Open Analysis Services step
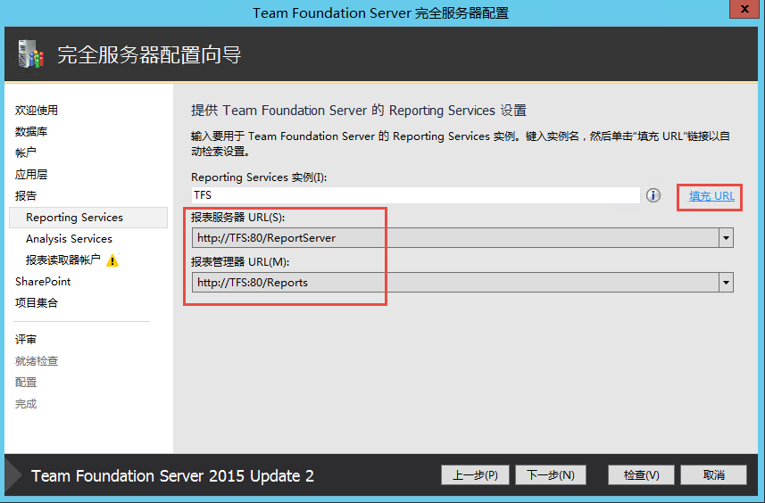 click(x=69, y=239)
